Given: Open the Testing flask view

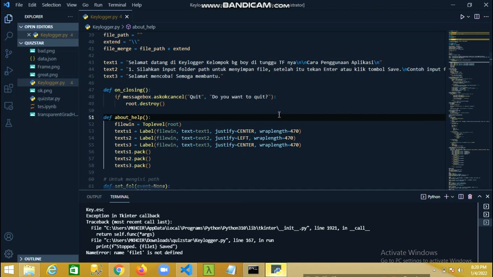Looking at the screenshot, I should click(x=9, y=123).
